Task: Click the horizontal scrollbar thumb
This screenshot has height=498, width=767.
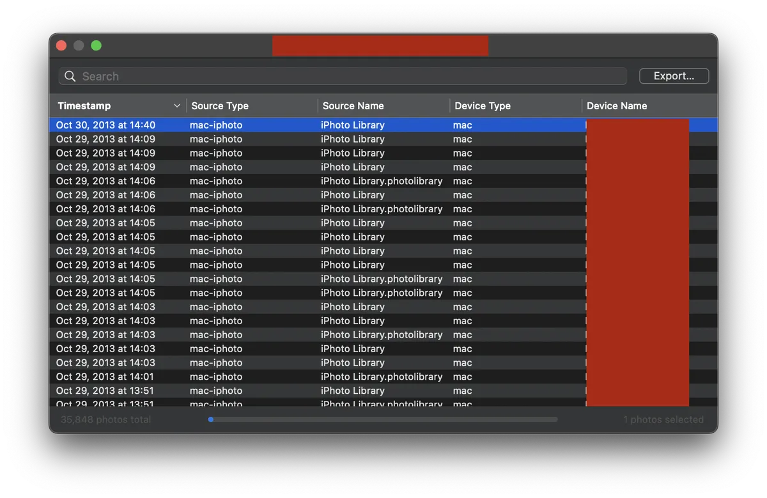Action: pyautogui.click(x=211, y=419)
